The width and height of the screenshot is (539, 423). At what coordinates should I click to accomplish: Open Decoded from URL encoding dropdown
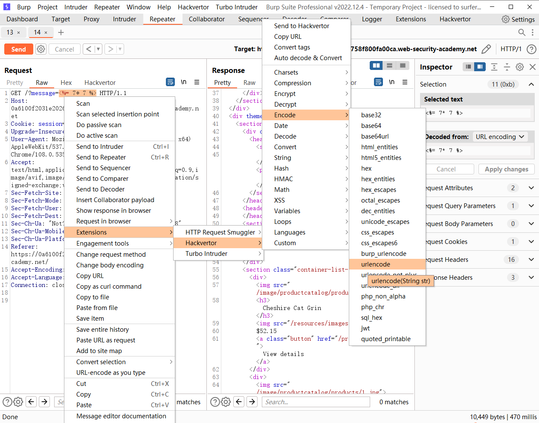(x=500, y=136)
